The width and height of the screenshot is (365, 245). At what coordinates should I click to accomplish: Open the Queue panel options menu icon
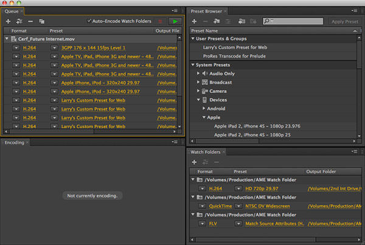pyautogui.click(x=175, y=11)
